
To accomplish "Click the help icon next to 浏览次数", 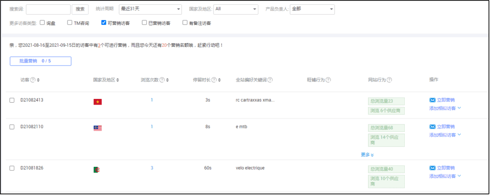I will (162, 80).
